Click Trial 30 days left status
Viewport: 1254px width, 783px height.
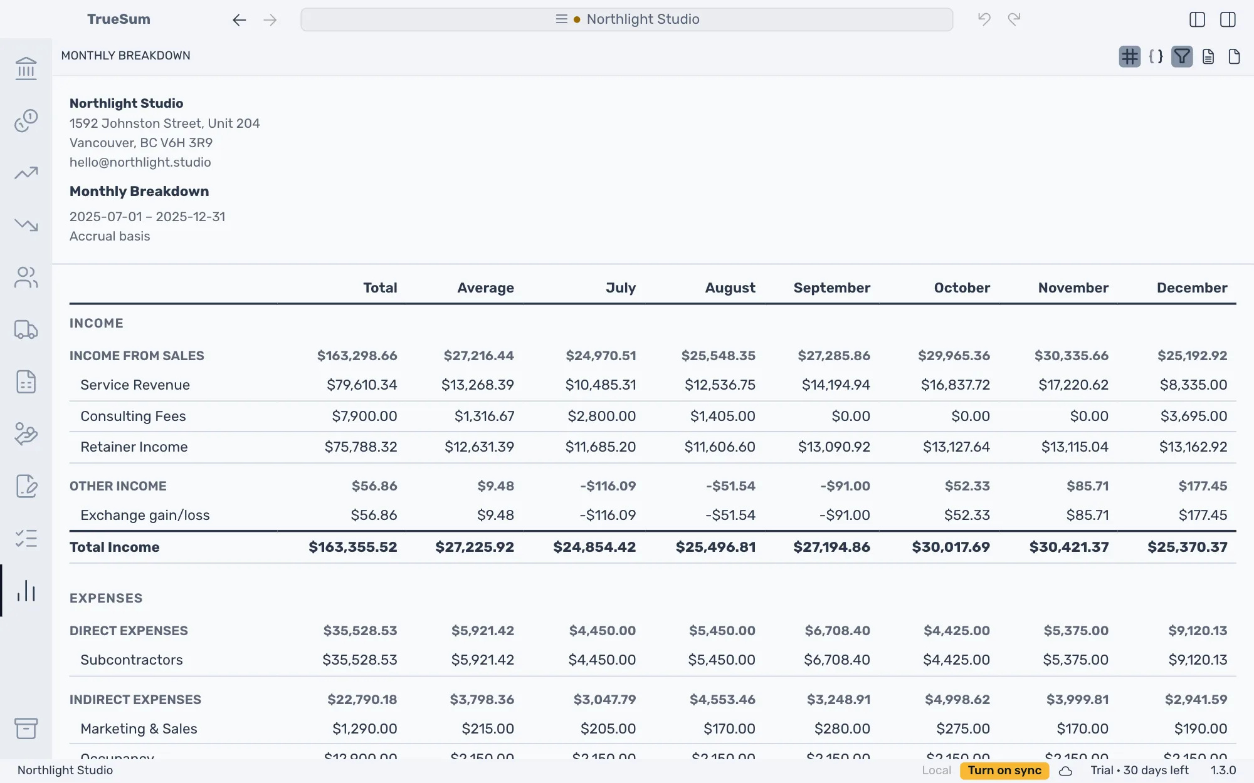click(x=1139, y=770)
